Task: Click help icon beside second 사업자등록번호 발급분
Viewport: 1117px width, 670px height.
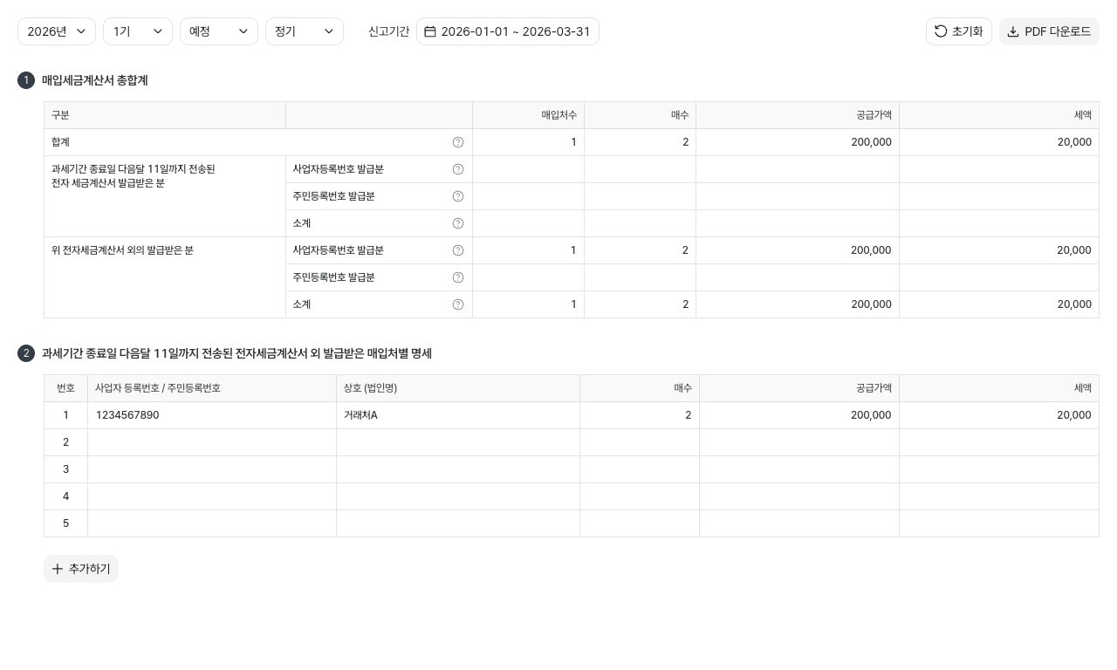Action: (x=458, y=250)
